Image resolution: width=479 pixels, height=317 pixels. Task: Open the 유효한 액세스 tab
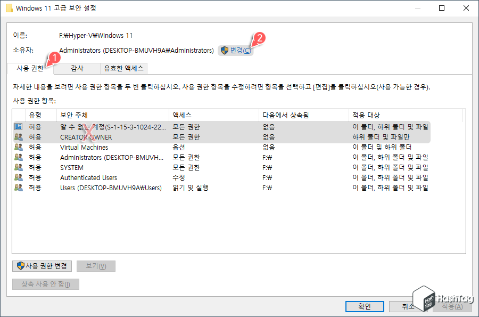click(125, 68)
